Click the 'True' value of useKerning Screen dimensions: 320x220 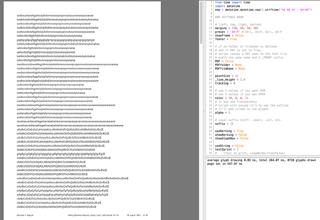[240, 131]
